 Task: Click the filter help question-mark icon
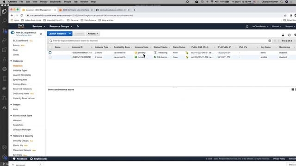click(x=270, y=41)
